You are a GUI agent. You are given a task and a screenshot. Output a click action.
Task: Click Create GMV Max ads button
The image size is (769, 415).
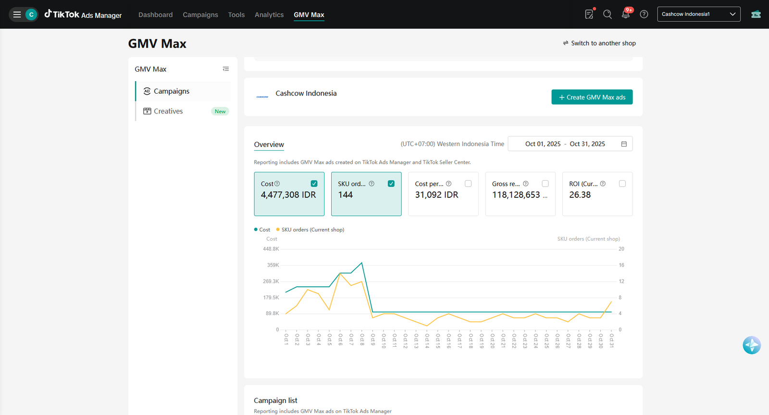(592, 97)
